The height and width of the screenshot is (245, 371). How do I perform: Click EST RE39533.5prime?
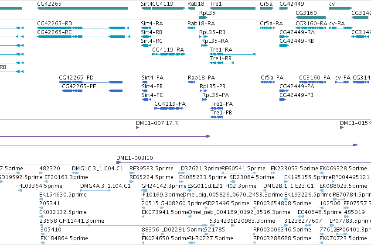coord(132,173)
